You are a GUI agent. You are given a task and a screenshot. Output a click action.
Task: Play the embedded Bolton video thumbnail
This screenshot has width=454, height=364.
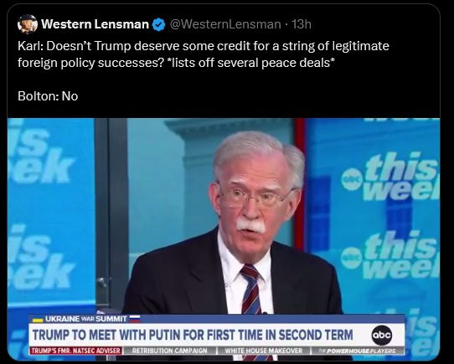224,239
